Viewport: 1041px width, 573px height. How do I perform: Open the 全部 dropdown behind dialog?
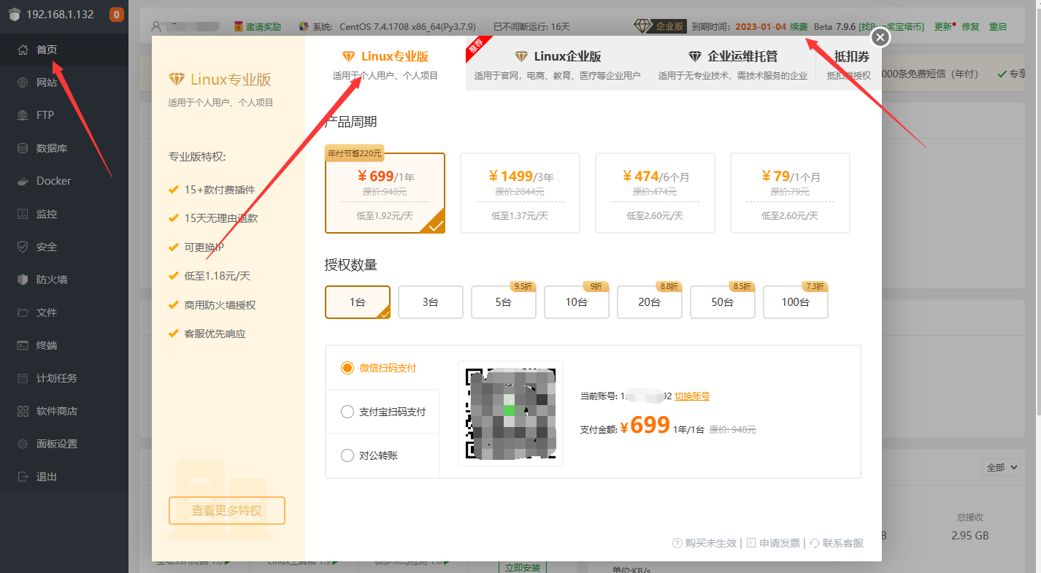[x=1001, y=467]
